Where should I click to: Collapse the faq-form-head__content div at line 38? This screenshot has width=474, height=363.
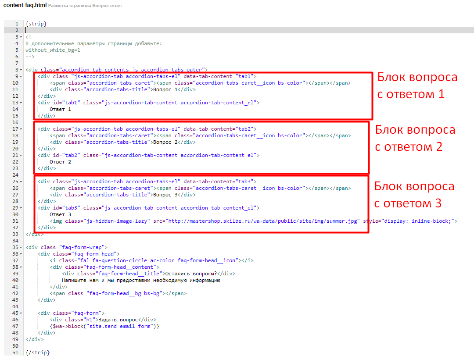21,267
